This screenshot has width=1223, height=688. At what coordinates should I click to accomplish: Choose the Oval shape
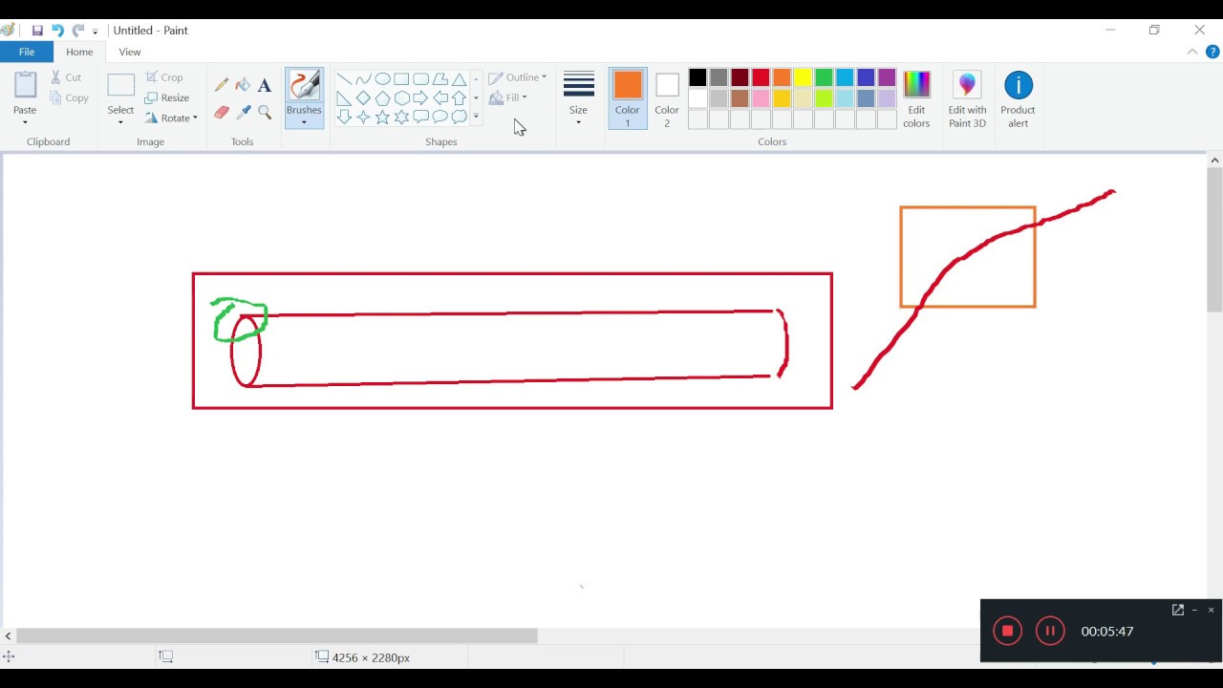(382, 79)
